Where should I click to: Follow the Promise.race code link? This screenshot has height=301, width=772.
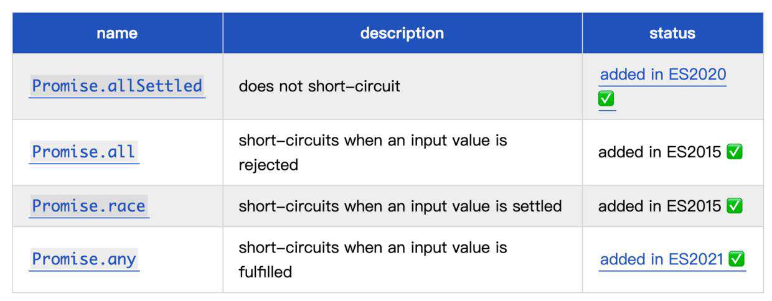click(89, 206)
